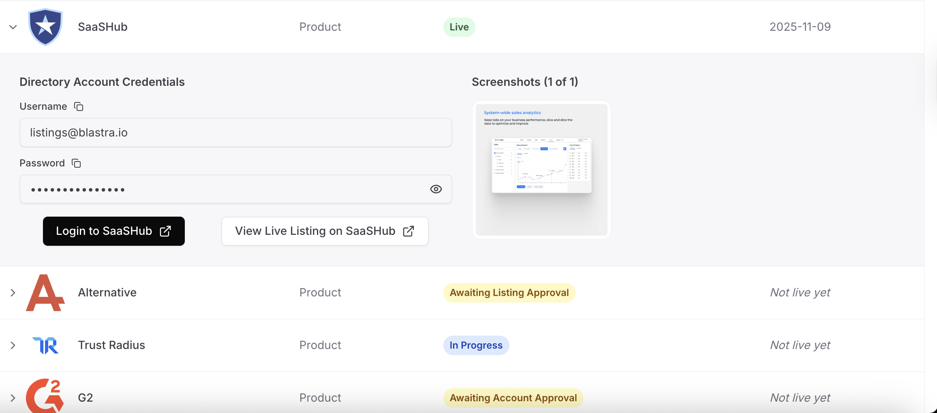Click the red Alternative logo icon
Screen dimensions: 937x413
point(45,293)
